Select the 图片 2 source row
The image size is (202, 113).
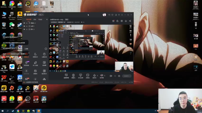tap(35, 29)
